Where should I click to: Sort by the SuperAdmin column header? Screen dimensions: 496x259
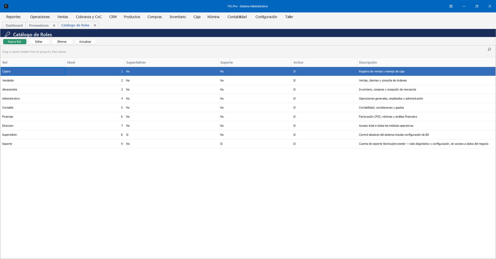click(x=171, y=62)
